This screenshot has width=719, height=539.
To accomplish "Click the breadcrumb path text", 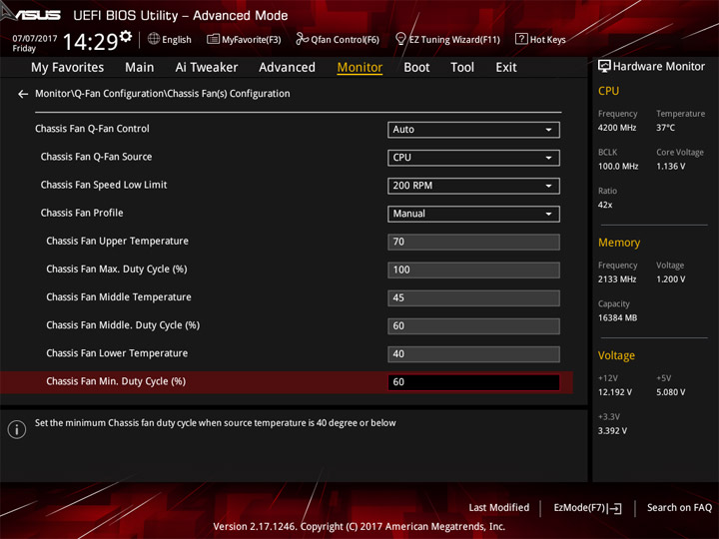I will point(163,94).
